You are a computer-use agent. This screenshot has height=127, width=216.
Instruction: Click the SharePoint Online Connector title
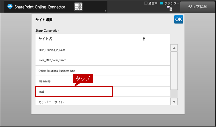pos(40,7)
